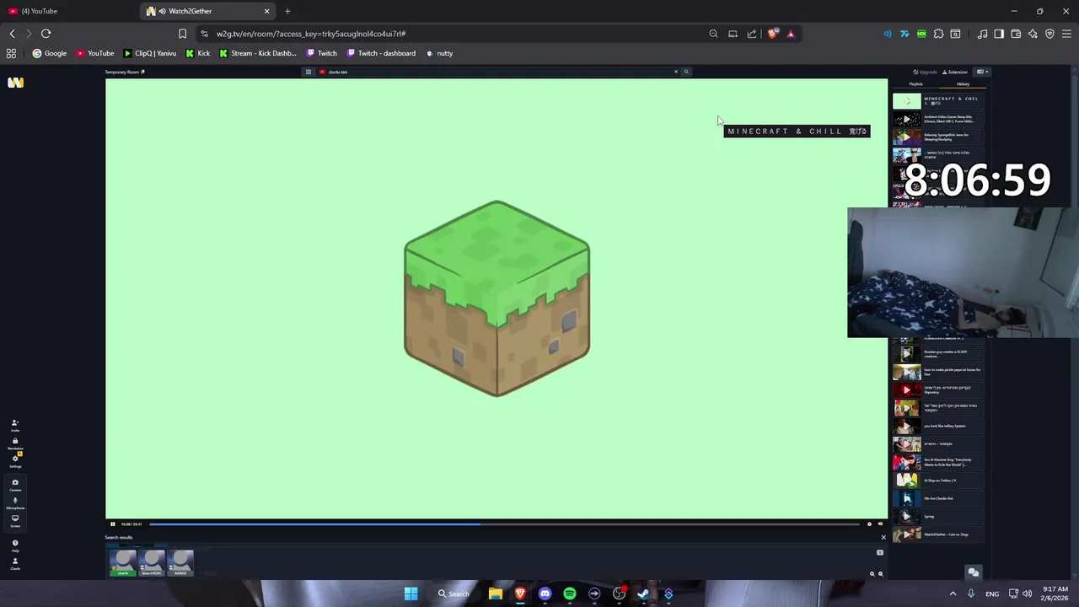Screen dimensions: 1079x607
Task: Click the Upgrade link
Action: tap(926, 72)
